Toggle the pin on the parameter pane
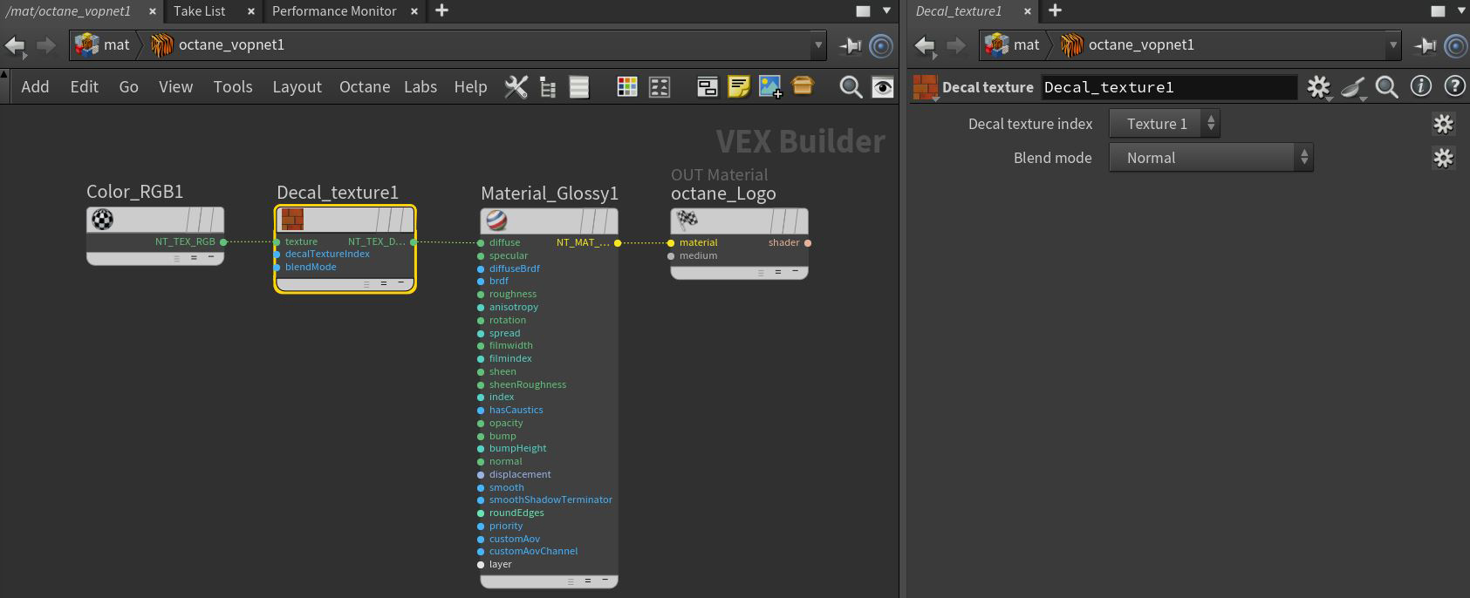1470x598 pixels. tap(1424, 45)
